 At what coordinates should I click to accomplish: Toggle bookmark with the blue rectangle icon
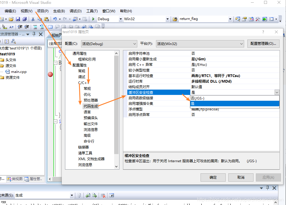coord(50,27)
